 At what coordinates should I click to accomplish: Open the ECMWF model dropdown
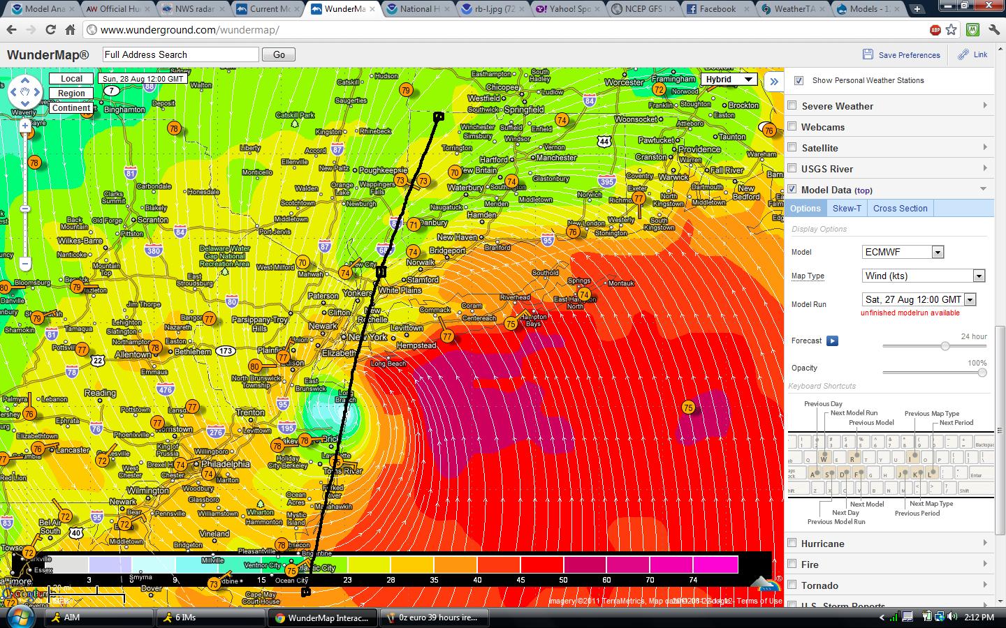pos(903,252)
